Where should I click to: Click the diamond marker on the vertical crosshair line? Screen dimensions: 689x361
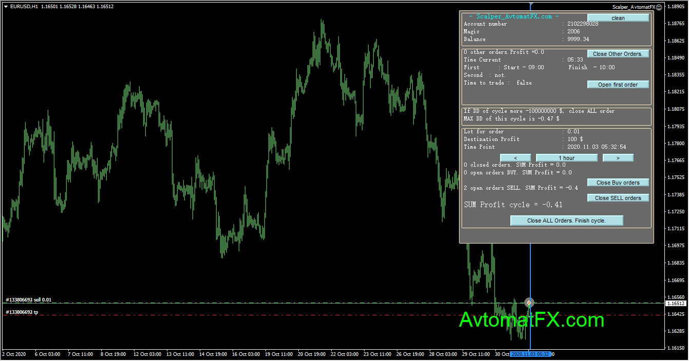point(529,303)
